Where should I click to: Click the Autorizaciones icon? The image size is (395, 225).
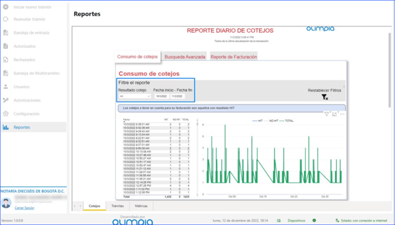(x=6, y=100)
